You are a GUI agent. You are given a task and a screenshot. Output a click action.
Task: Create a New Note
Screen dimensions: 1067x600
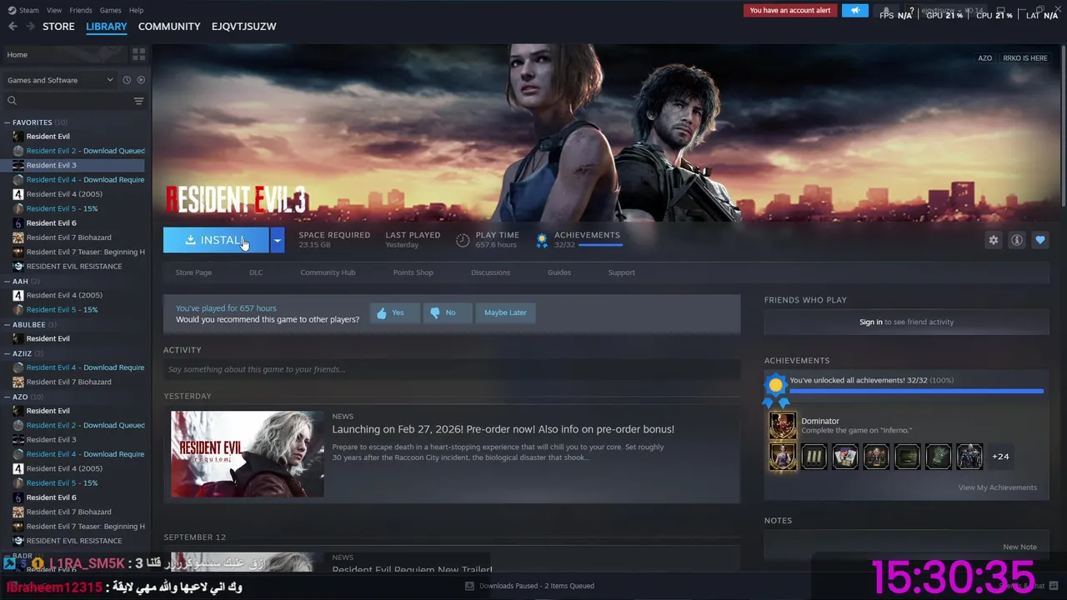point(1019,547)
